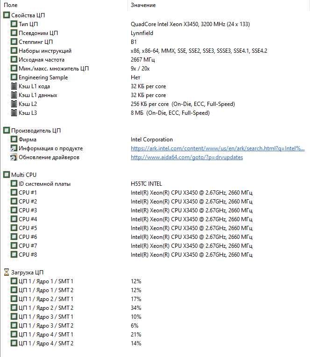313x357 pixels.
Task: Click the icon beside CPU #1
Action: pos(14,193)
